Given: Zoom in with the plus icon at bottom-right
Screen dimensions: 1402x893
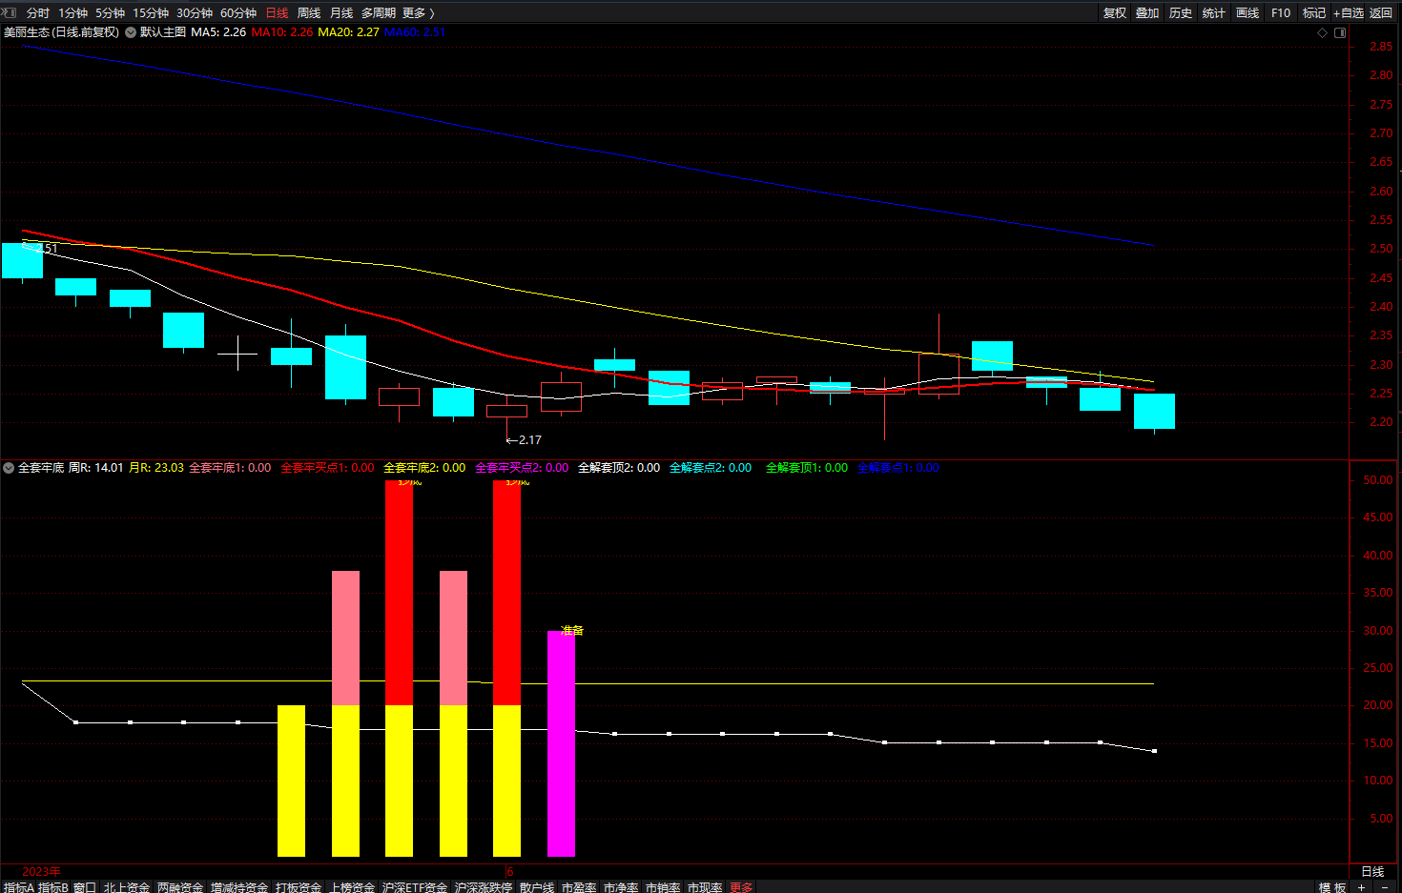Looking at the screenshot, I should click(1361, 887).
